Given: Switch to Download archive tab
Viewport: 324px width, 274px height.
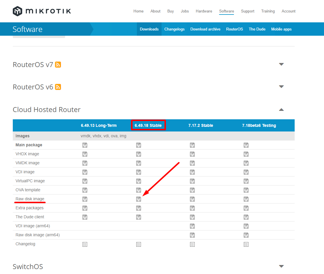Looking at the screenshot, I should pos(205,29).
